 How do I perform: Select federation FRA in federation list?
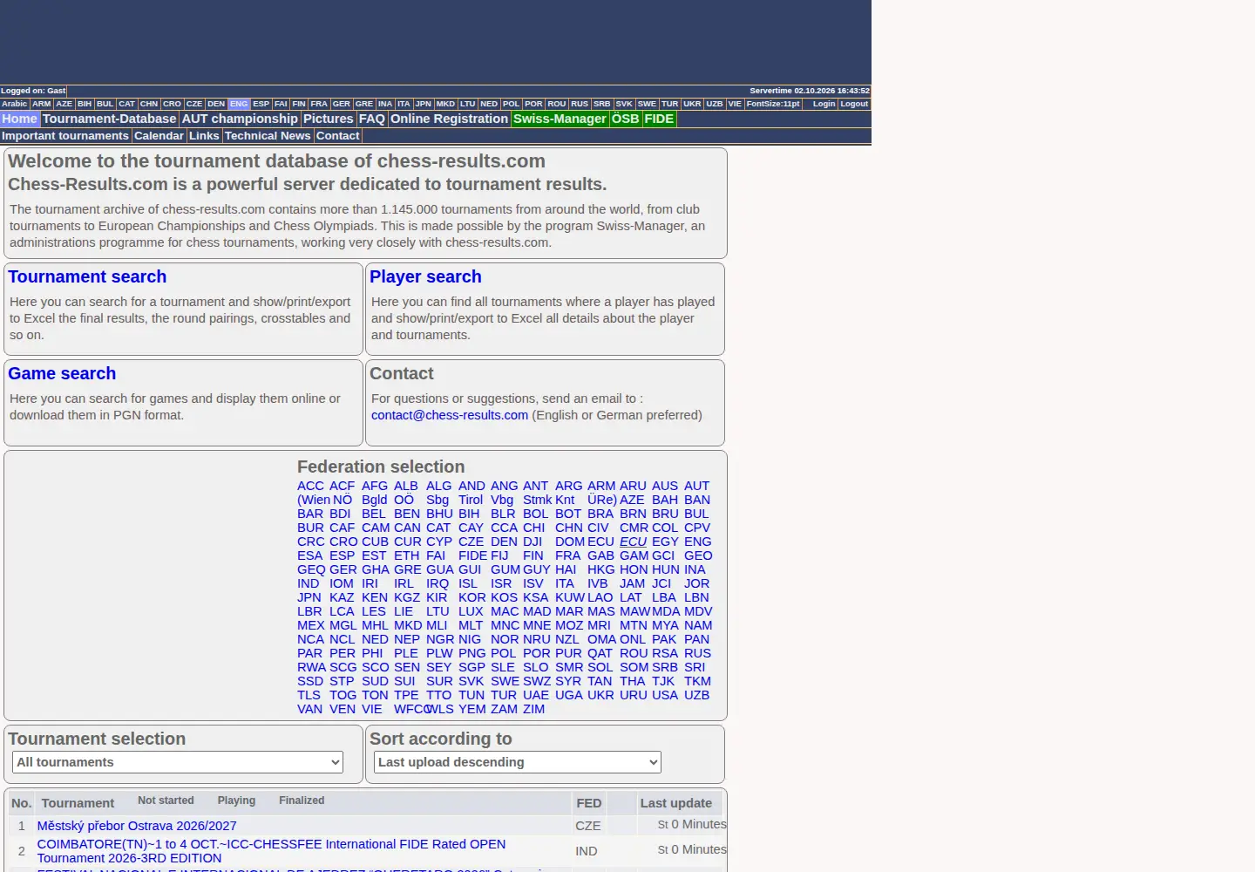coord(567,555)
